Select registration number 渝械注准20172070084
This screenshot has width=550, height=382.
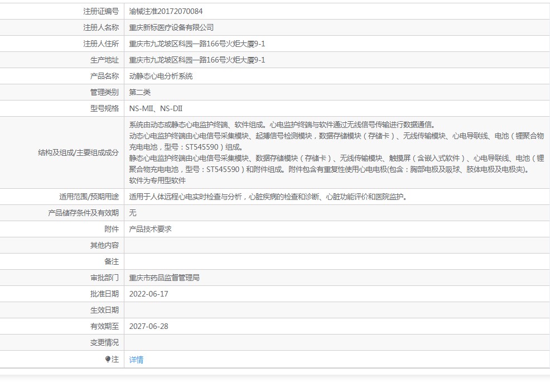[166, 11]
